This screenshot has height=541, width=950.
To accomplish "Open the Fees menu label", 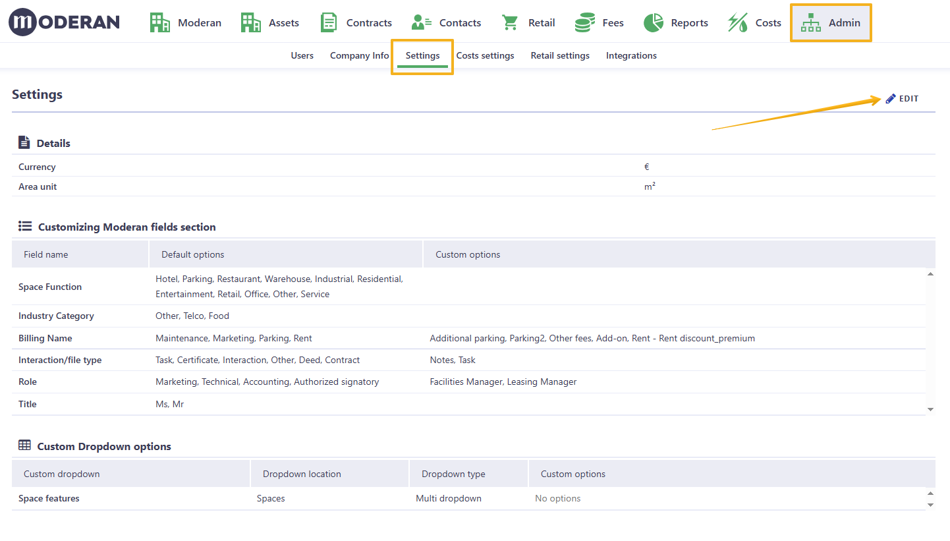I will (613, 22).
